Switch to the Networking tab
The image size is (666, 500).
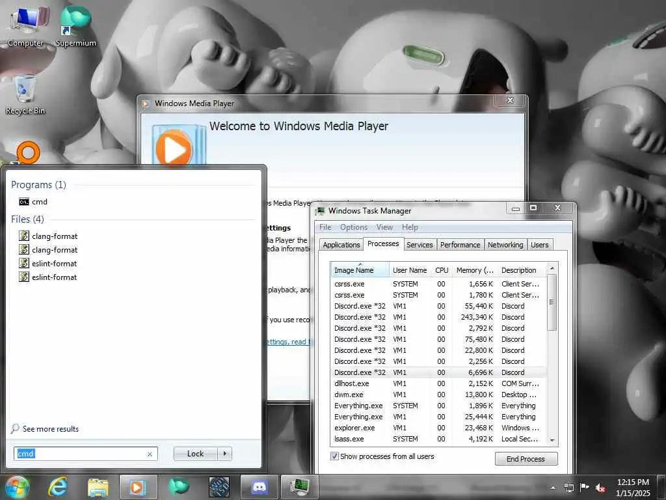[505, 245]
